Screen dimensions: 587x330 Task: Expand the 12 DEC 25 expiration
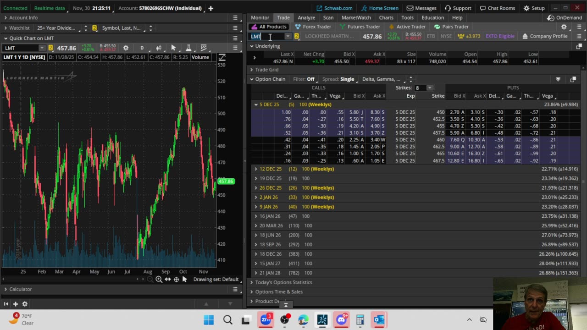256,169
